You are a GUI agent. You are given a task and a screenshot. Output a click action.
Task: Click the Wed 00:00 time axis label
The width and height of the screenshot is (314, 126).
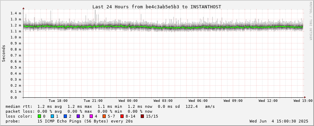(128, 100)
